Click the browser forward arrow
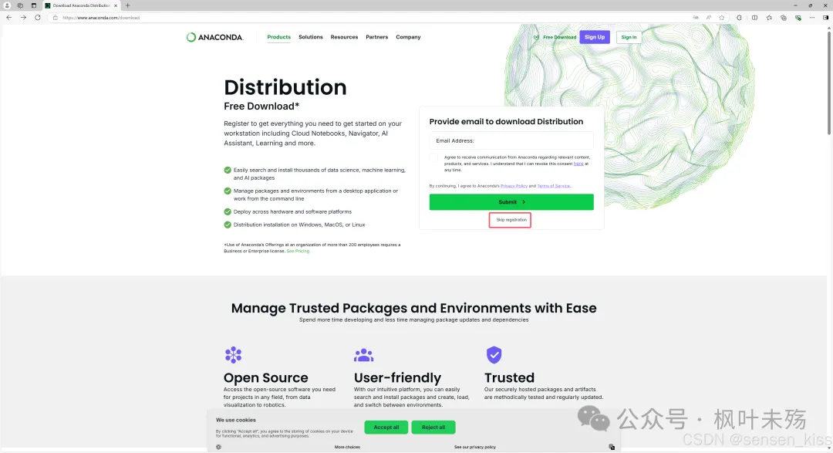The width and height of the screenshot is (833, 453). click(23, 18)
